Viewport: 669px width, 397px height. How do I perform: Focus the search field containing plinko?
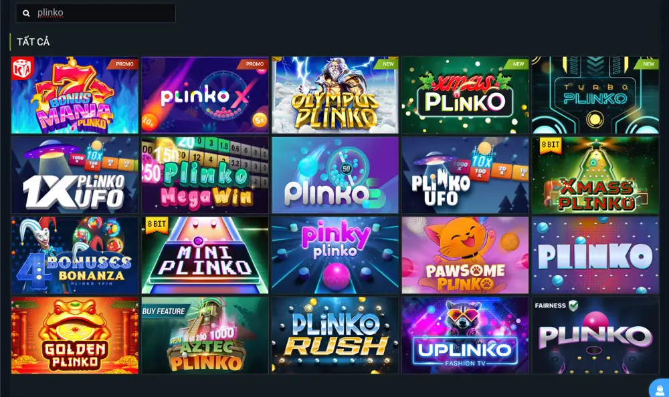tap(96, 13)
